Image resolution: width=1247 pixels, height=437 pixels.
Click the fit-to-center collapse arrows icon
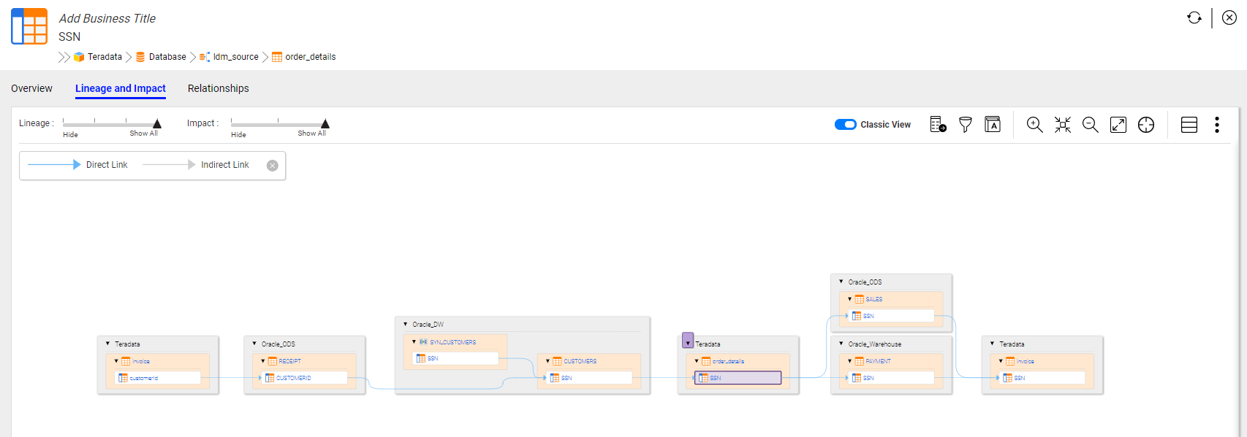[1063, 125]
